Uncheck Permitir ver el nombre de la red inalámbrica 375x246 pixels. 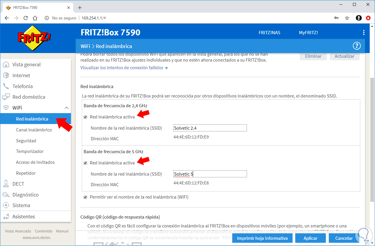[85, 197]
